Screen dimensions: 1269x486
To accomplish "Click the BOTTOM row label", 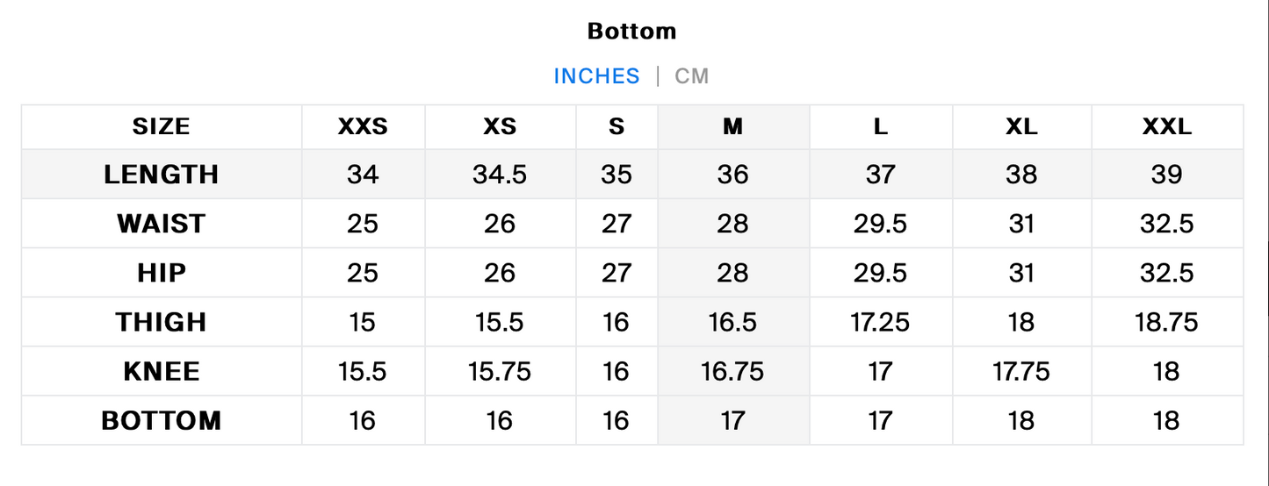I will click(x=162, y=420).
